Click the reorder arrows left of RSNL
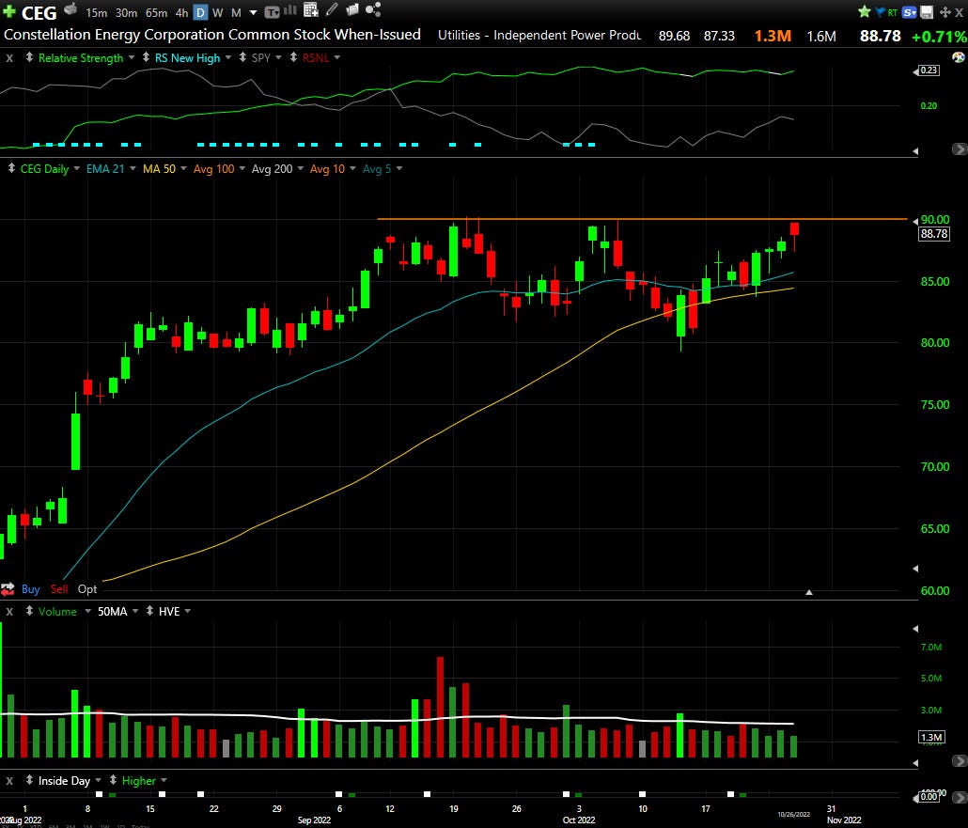Viewport: 968px width, 828px height. 293,57
